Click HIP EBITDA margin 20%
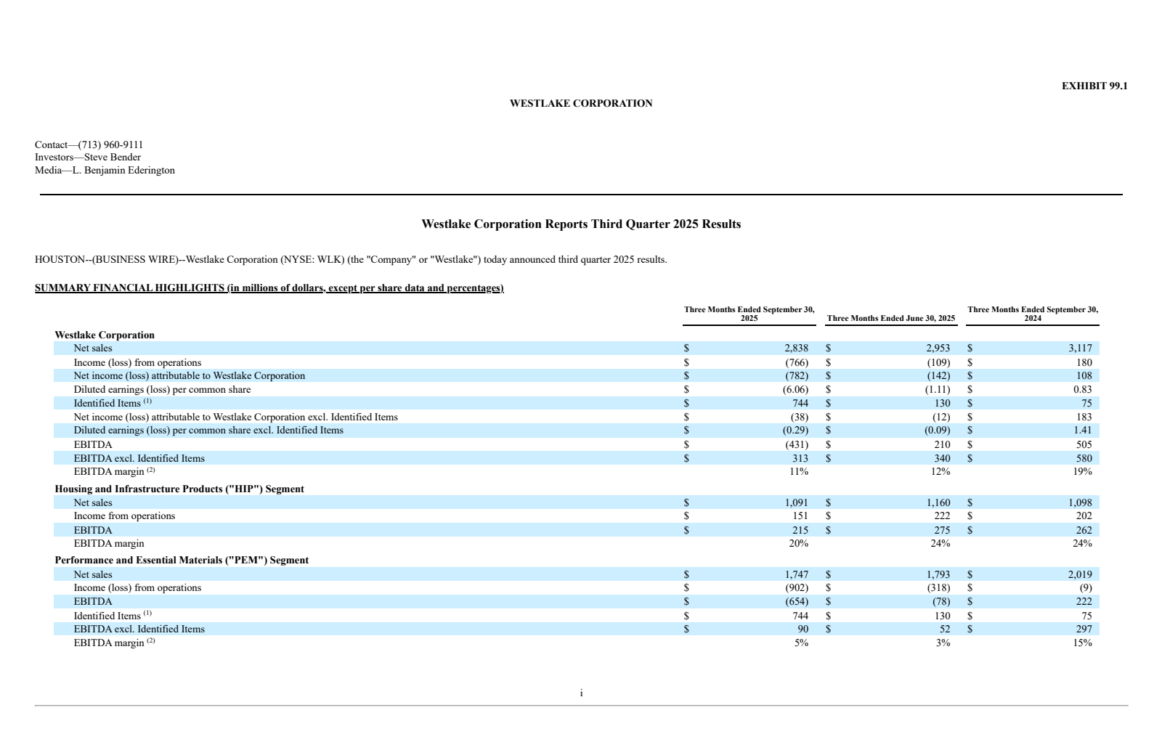 (x=798, y=543)
